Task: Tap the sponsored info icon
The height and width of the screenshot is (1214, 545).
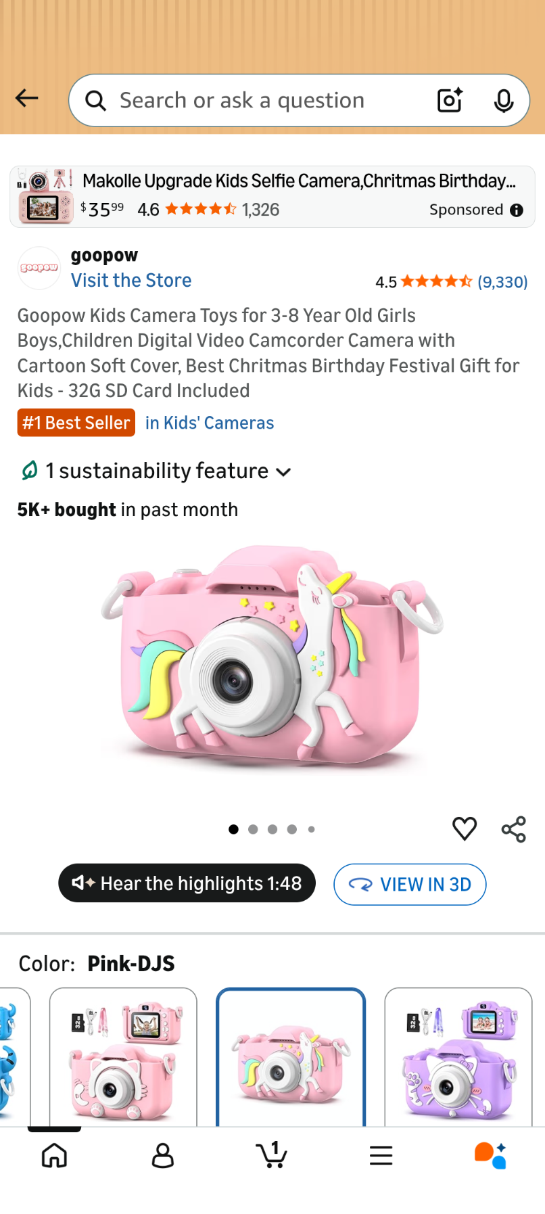Action: pos(517,210)
